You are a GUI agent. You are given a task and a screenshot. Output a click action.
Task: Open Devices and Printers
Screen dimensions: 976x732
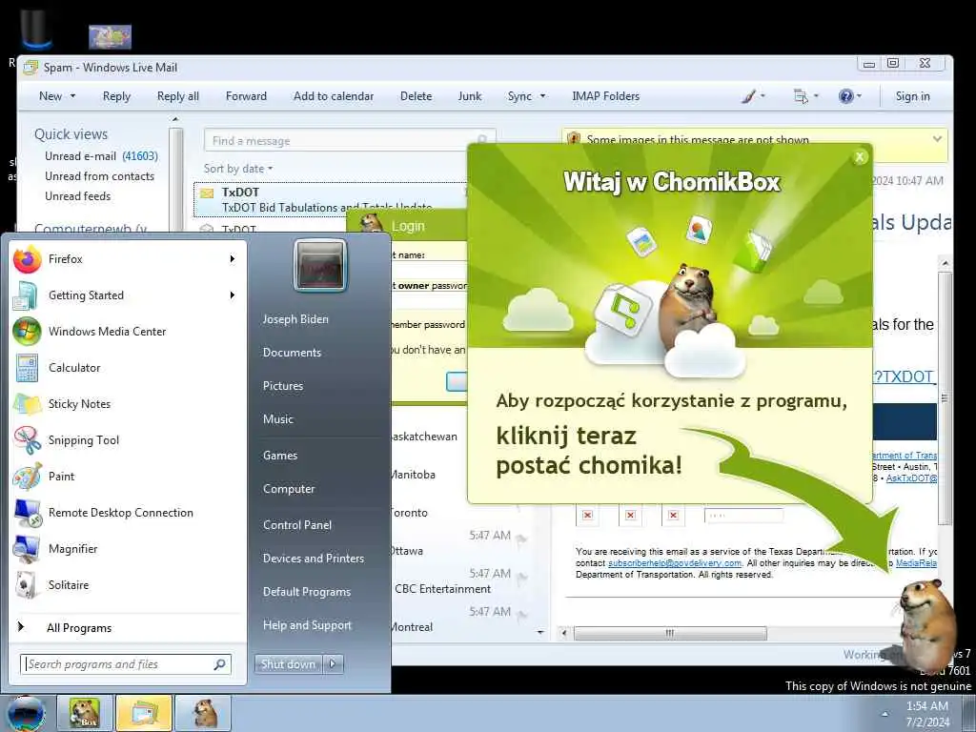[313, 559]
